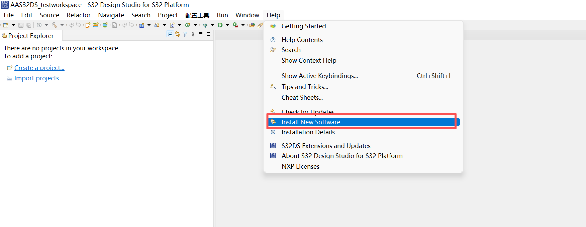Open the Source menu
This screenshot has height=227, width=586.
tap(50, 15)
